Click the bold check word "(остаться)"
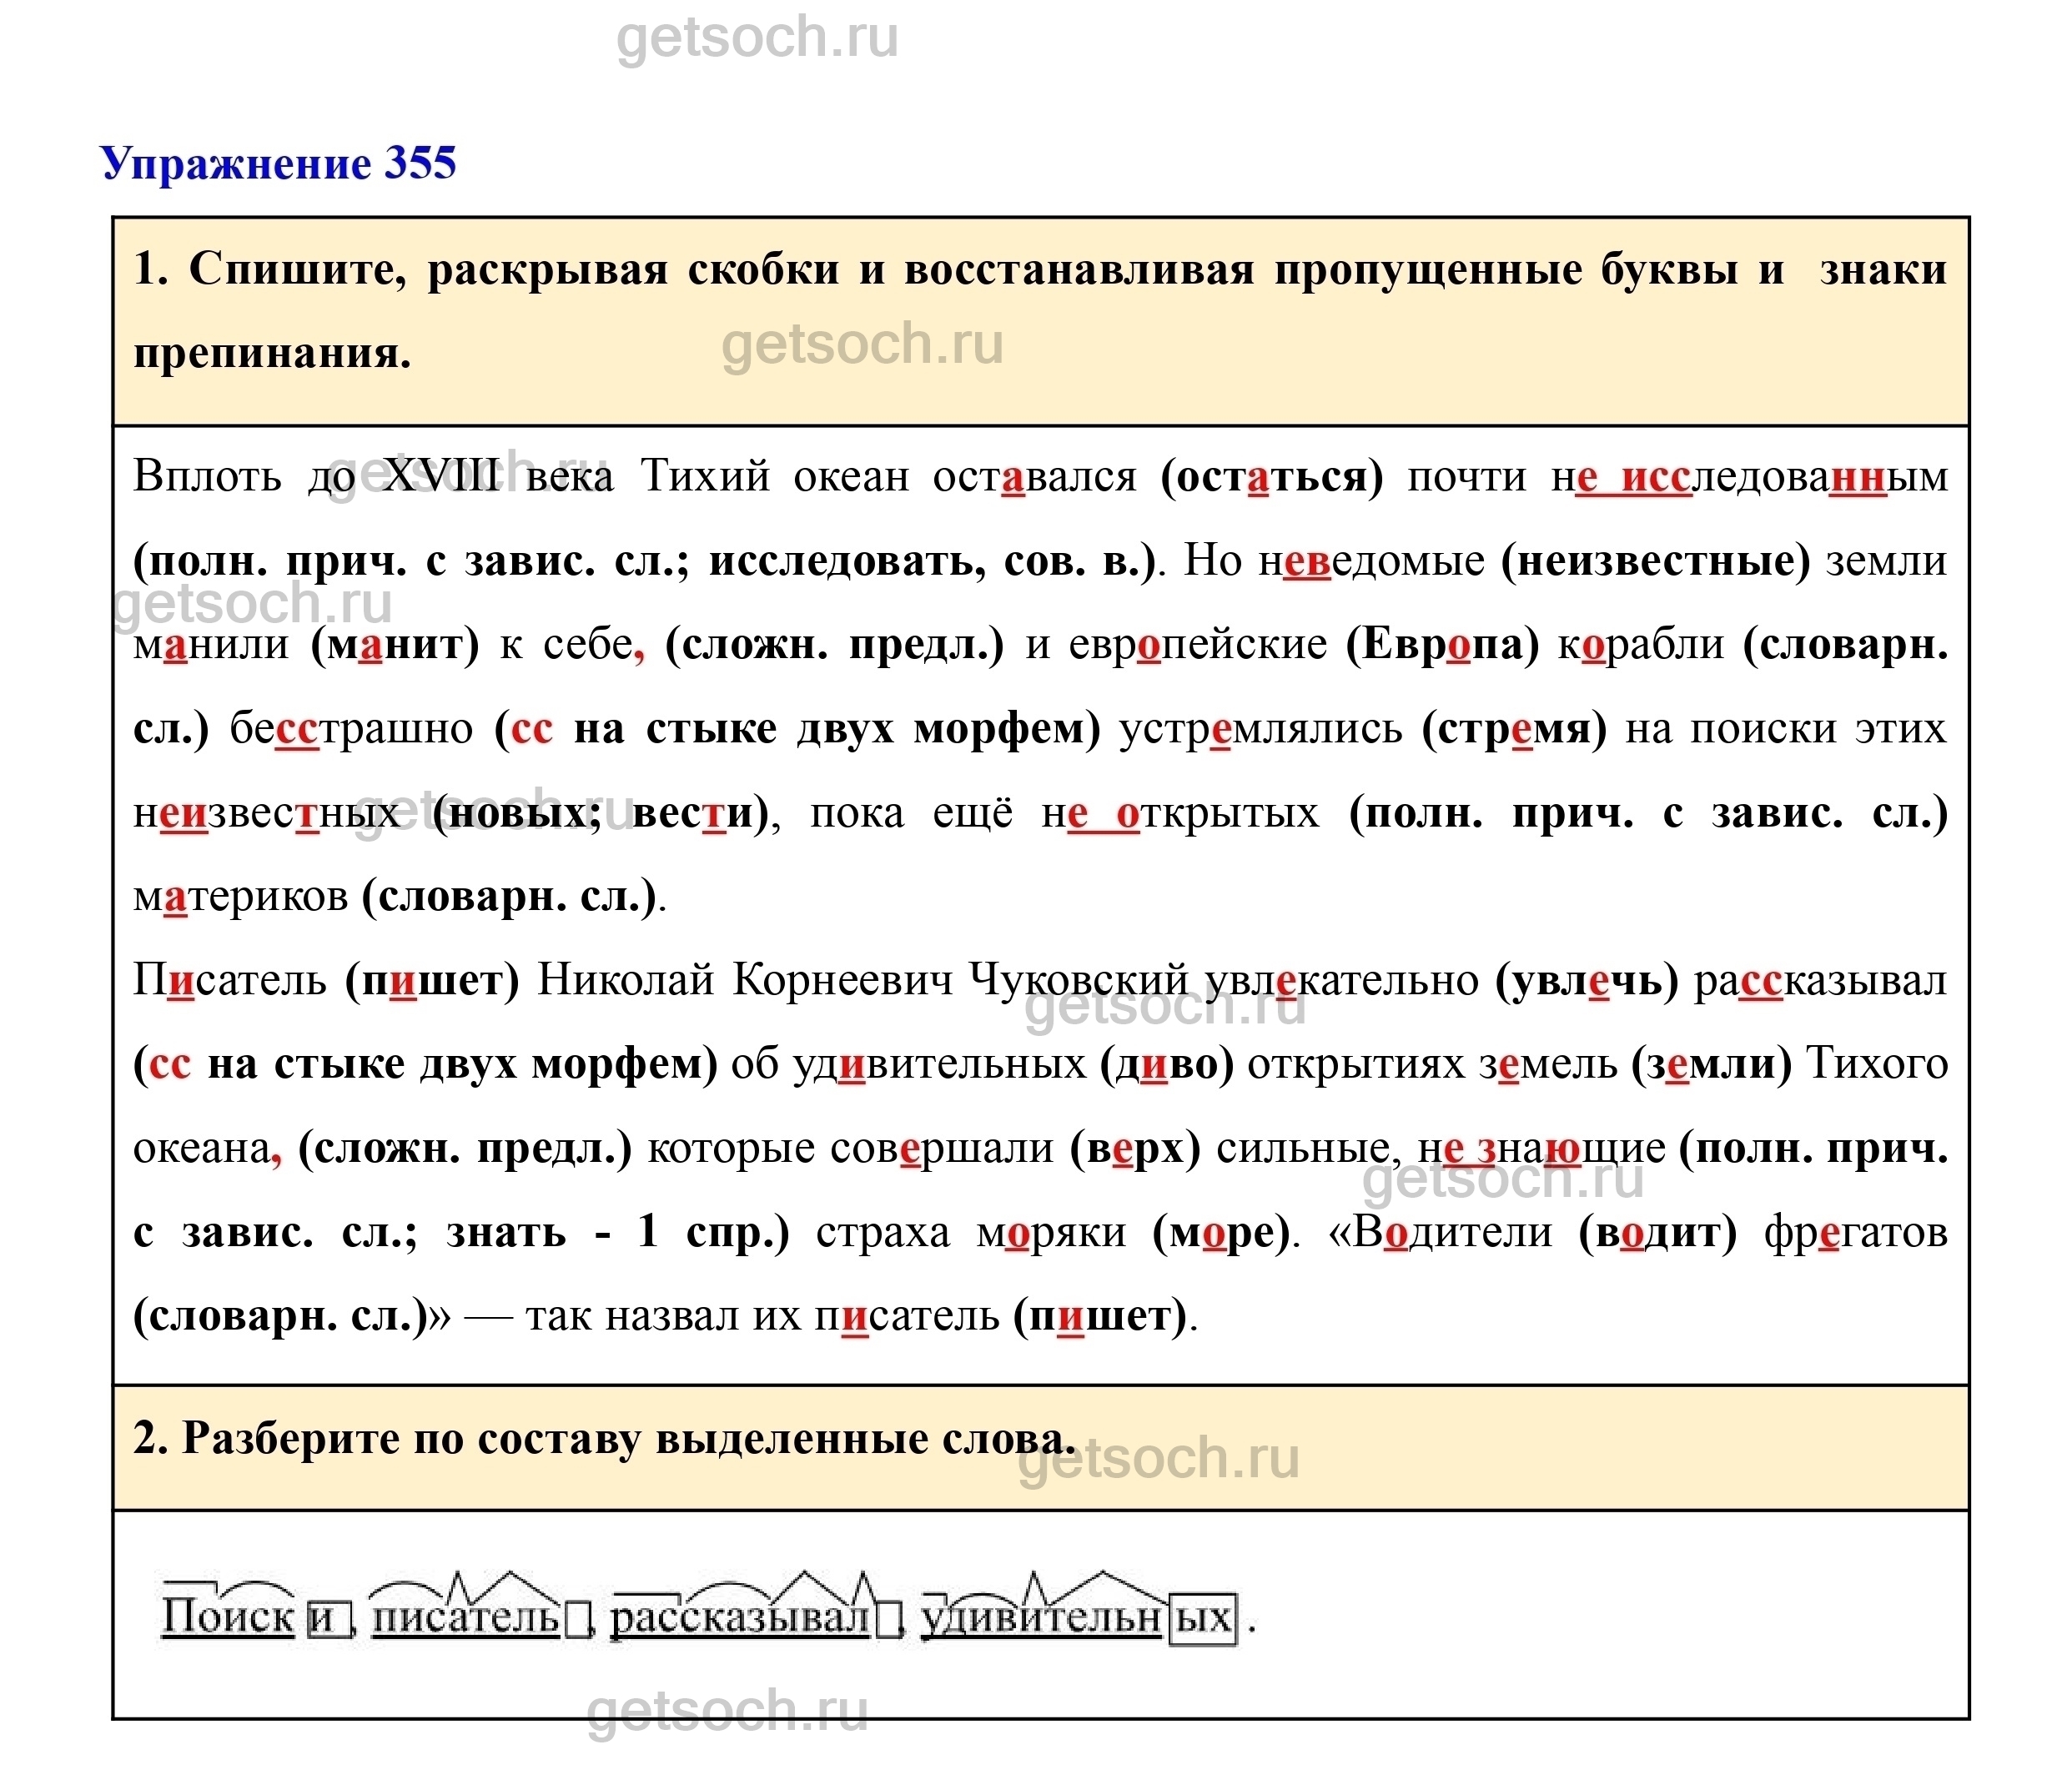This screenshot has height=1790, width=2072. tap(1271, 477)
